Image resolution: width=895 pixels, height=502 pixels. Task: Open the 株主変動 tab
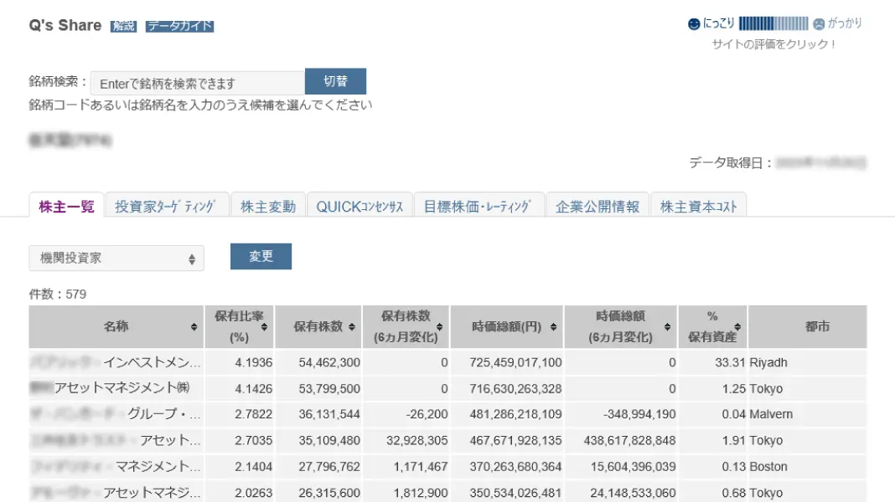267,207
